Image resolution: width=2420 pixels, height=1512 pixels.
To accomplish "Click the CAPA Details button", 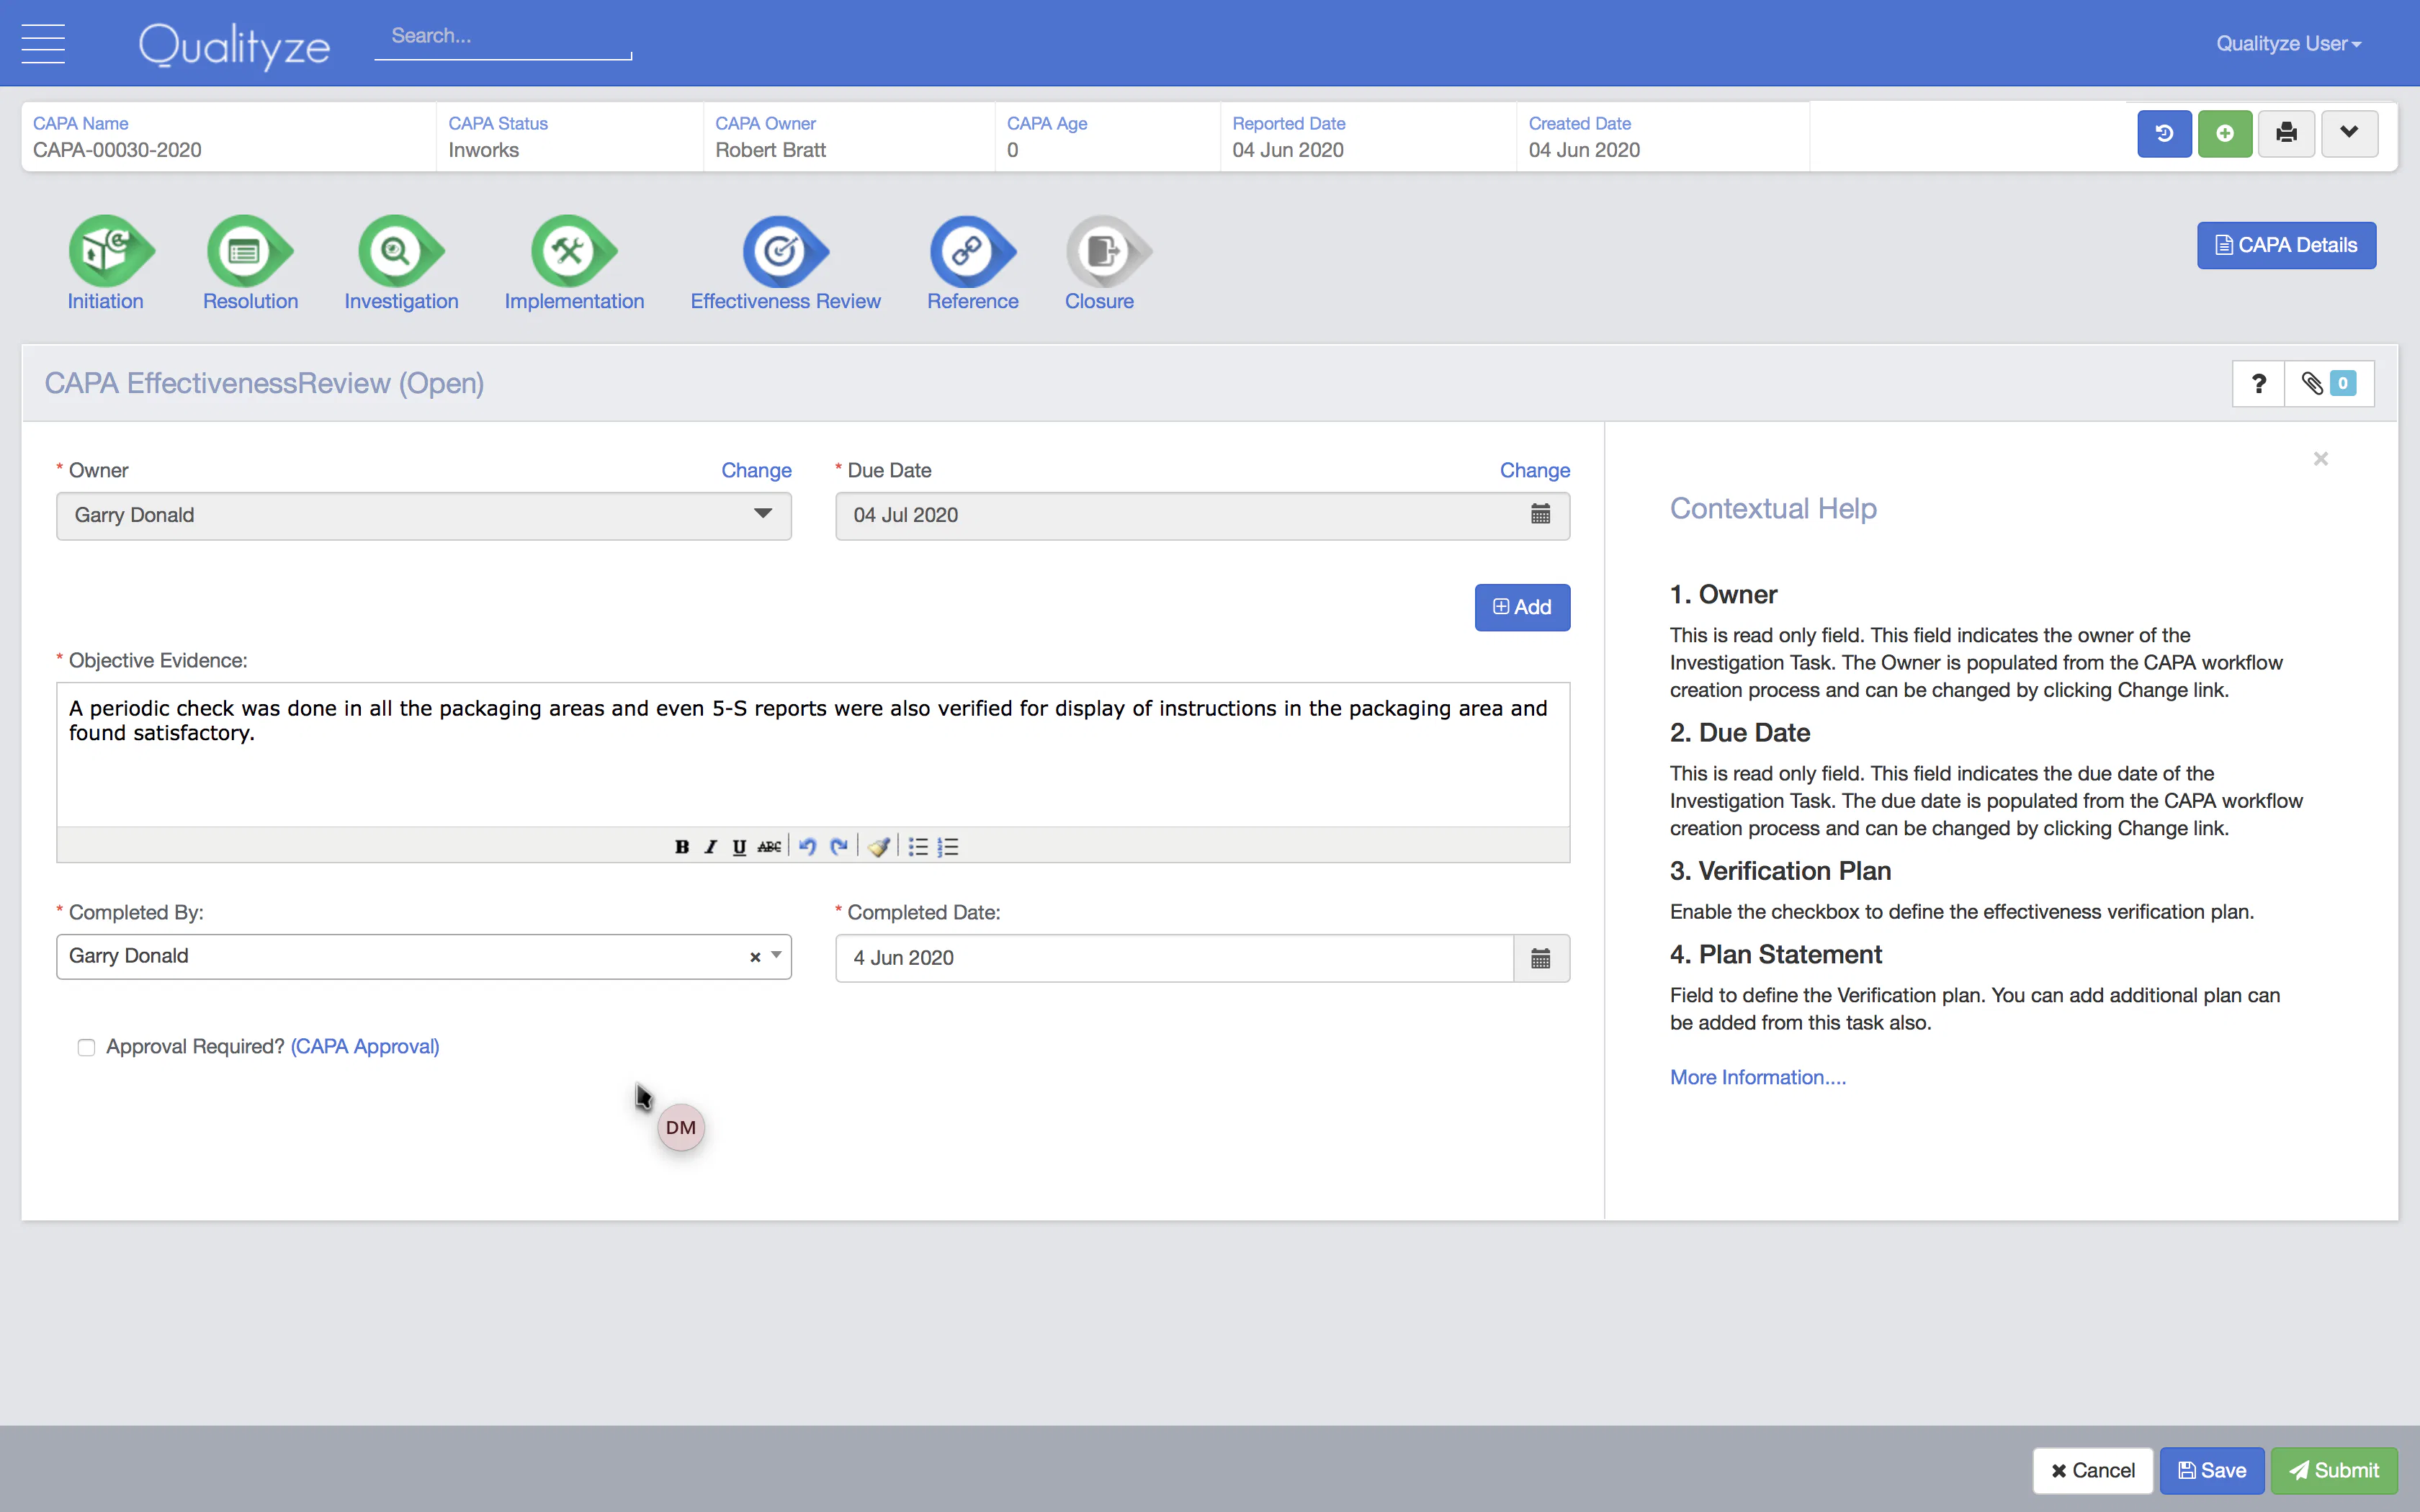I will click(2286, 245).
